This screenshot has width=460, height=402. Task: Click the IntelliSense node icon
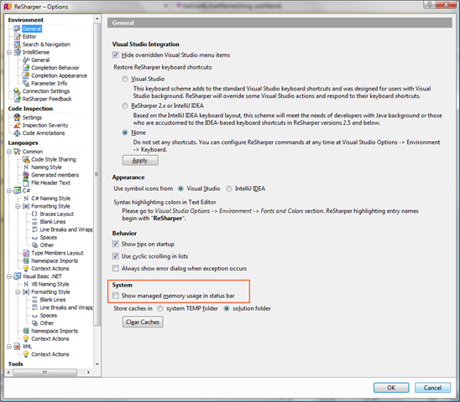[18, 52]
